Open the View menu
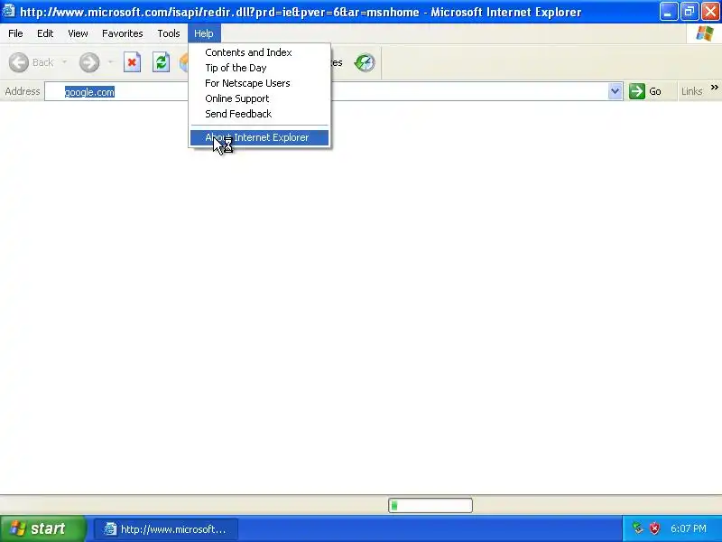The height and width of the screenshot is (542, 722). 78,33
